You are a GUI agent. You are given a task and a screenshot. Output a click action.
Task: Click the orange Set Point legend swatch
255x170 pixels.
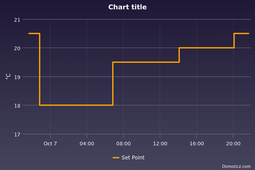[x=116, y=158]
